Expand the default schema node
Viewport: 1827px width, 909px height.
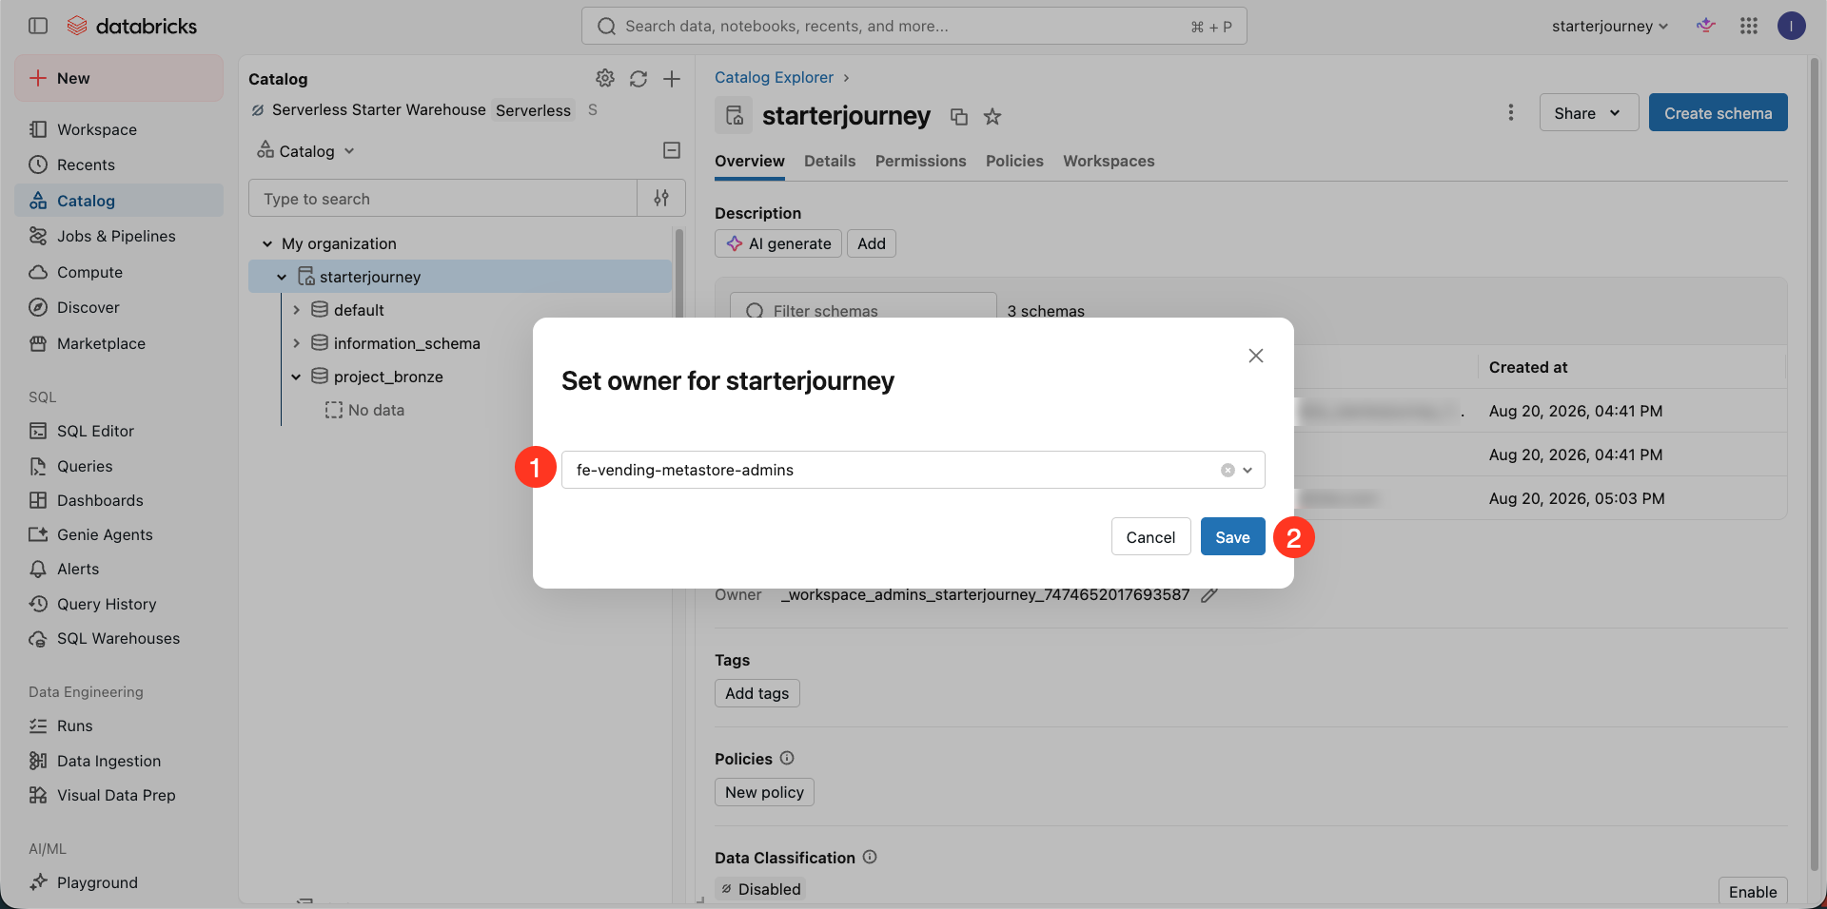(x=296, y=310)
